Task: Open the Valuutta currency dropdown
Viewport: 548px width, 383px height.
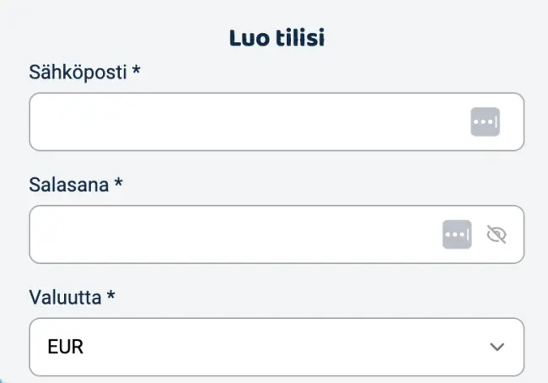Action: (x=276, y=347)
